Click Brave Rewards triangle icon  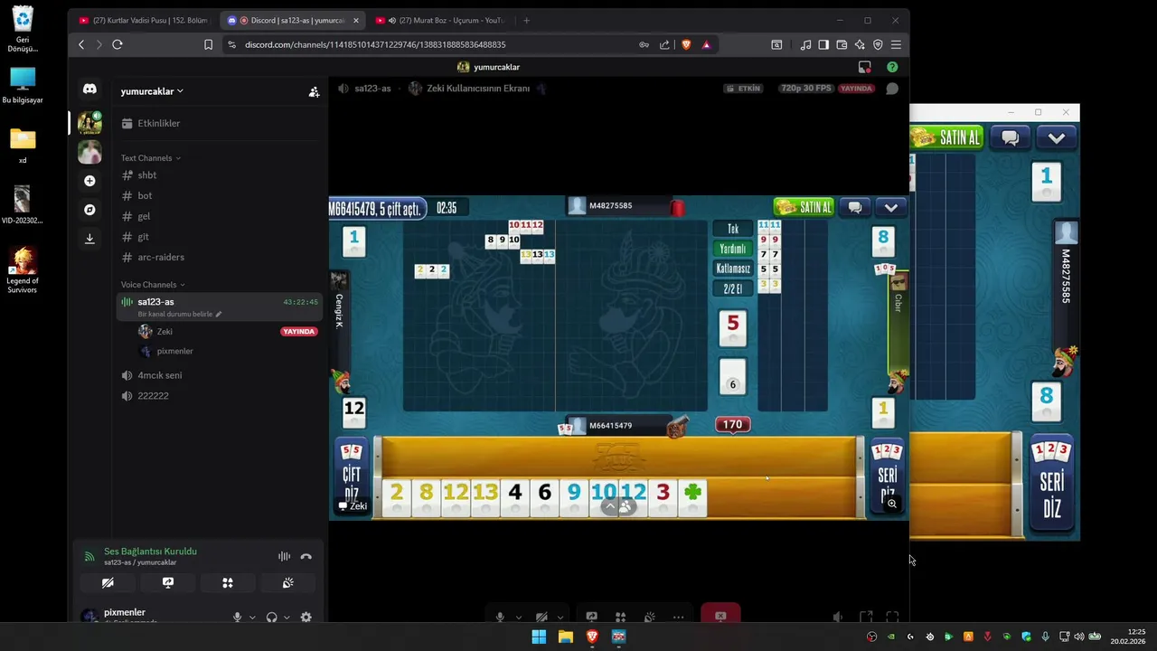(x=706, y=44)
